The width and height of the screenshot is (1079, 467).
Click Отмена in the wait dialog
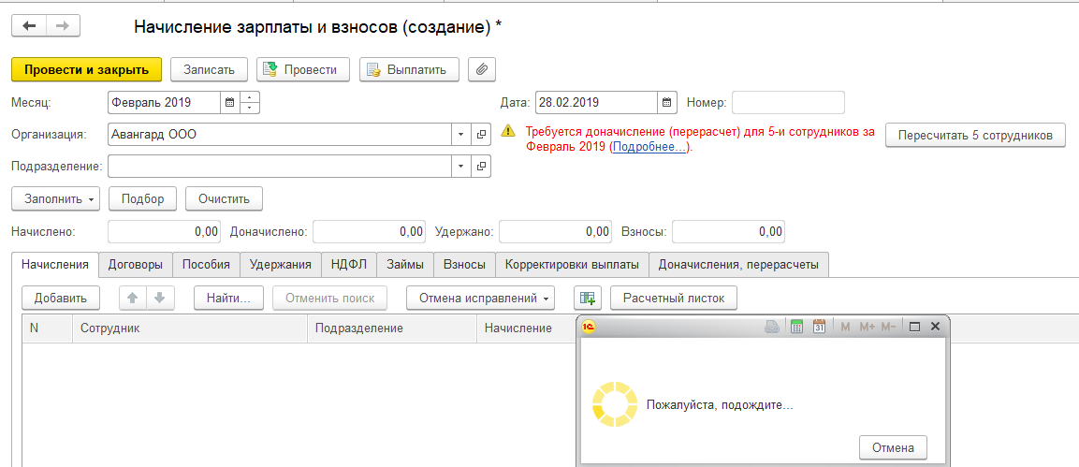pos(893,447)
